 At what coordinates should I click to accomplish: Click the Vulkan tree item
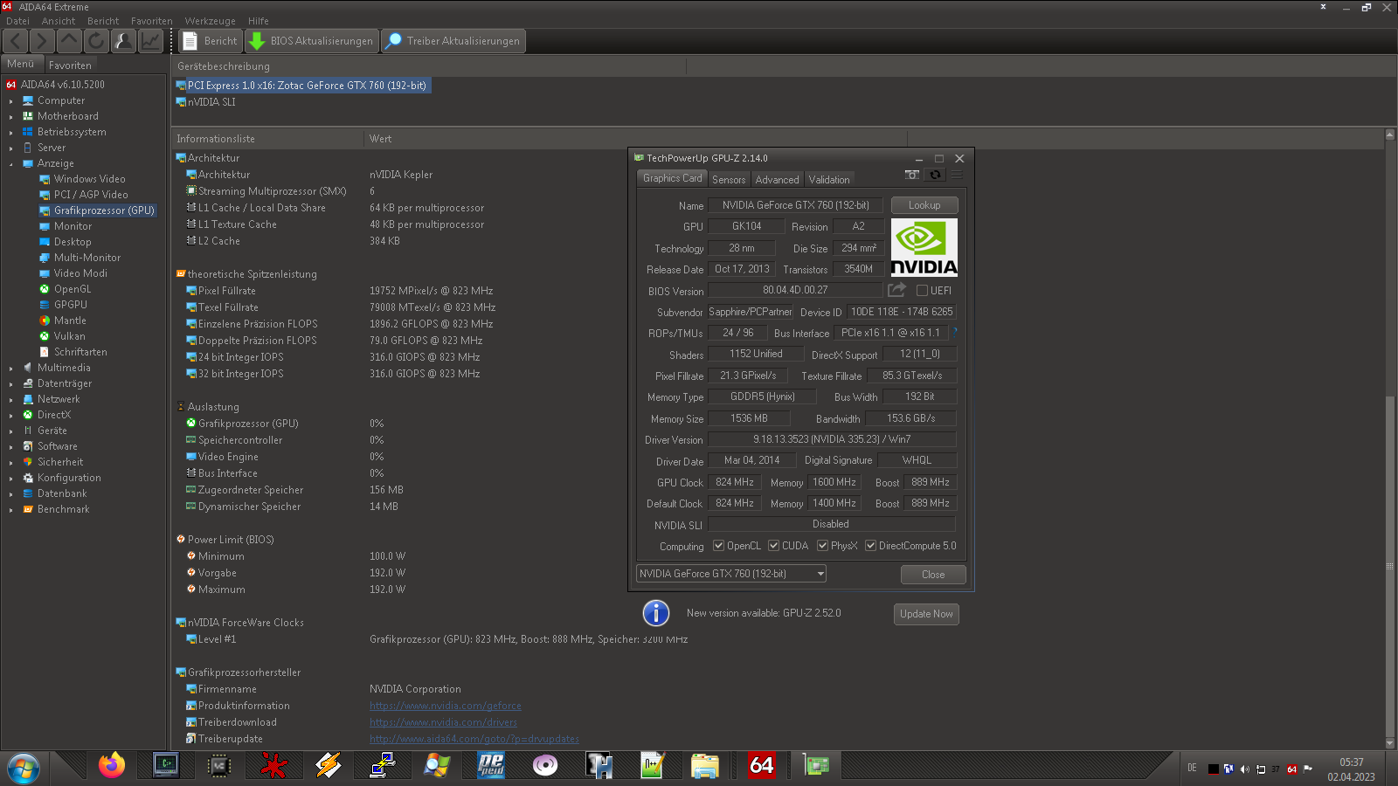[69, 336]
